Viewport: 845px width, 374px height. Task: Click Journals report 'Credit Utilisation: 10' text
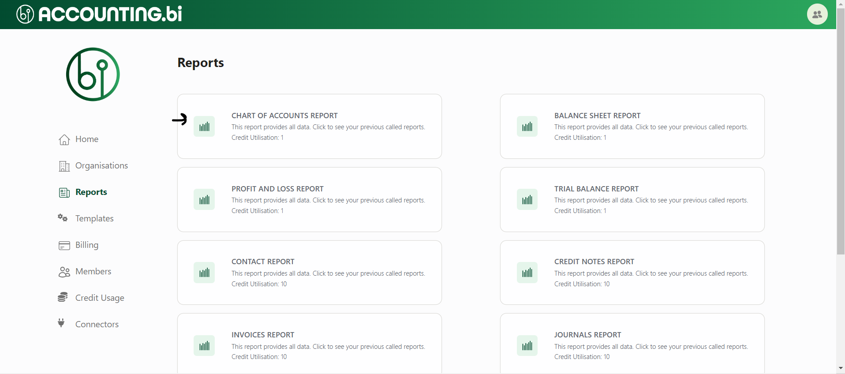coord(582,357)
